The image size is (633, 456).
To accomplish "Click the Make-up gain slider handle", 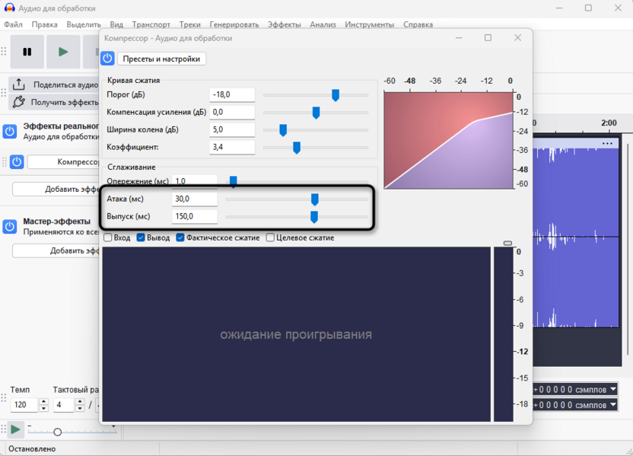I will [316, 113].
